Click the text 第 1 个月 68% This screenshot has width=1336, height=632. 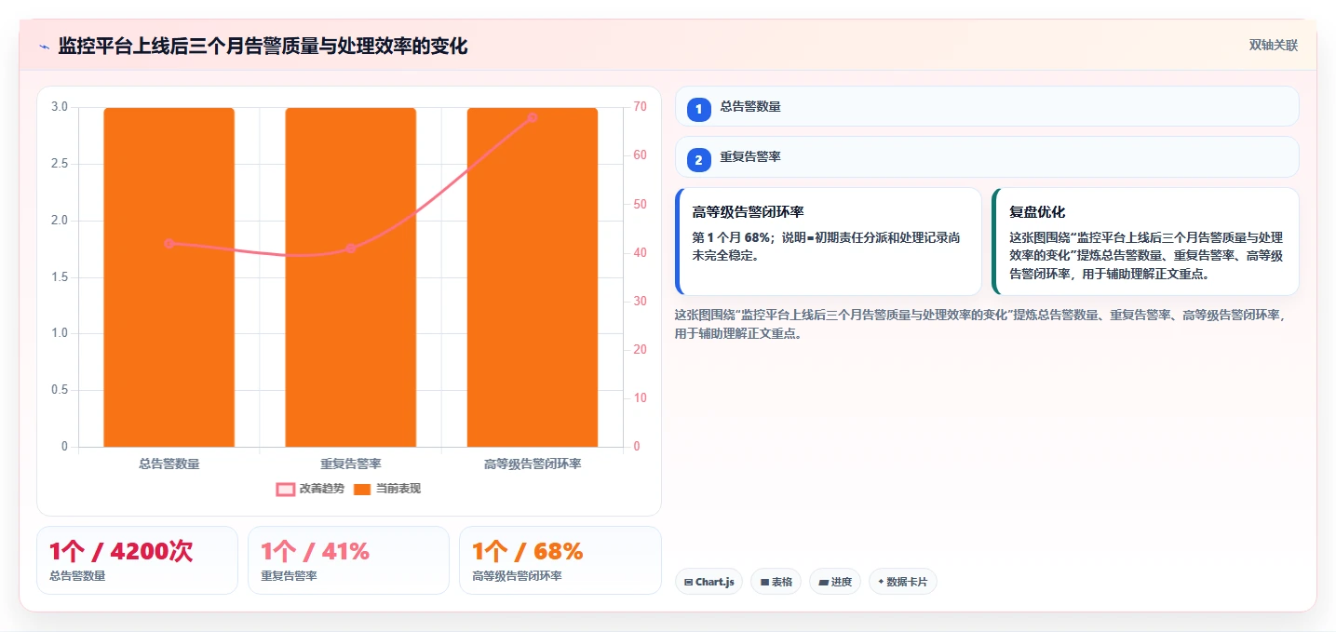click(x=730, y=237)
